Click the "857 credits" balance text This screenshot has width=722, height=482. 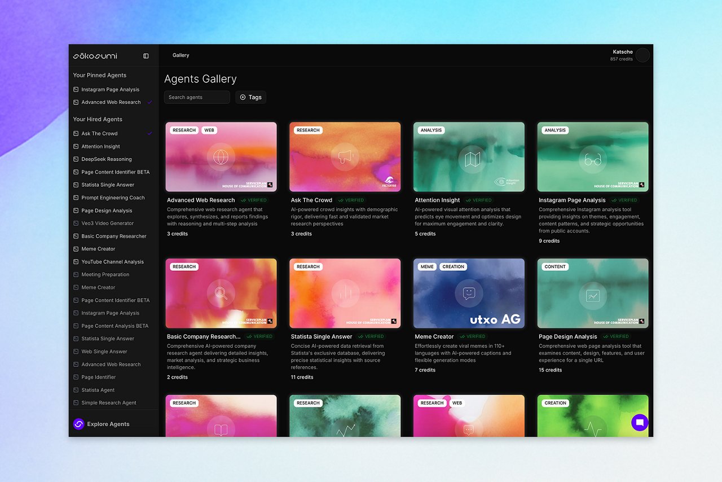(622, 59)
